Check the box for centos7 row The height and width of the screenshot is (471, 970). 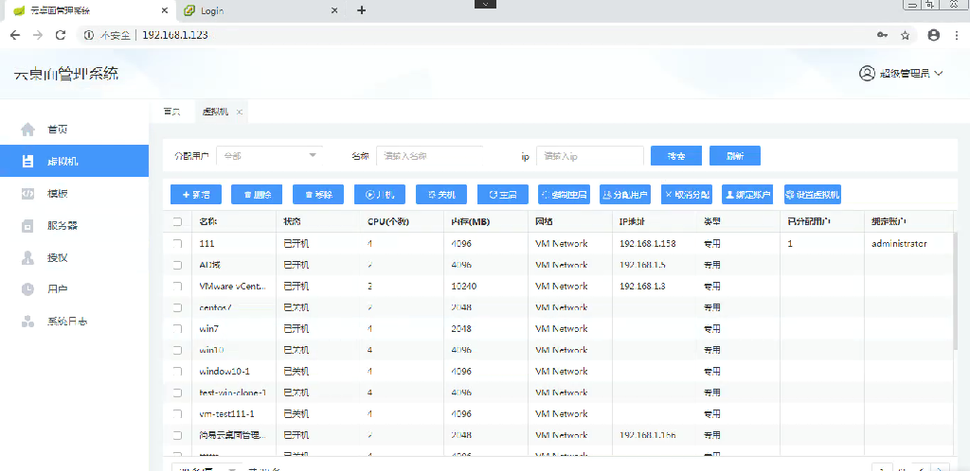(x=177, y=307)
